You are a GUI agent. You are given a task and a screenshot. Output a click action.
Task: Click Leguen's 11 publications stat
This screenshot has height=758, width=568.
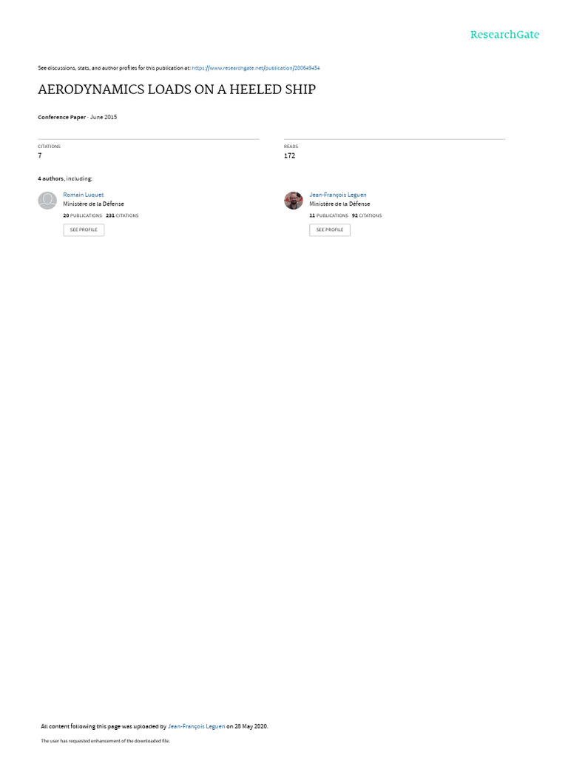pyautogui.click(x=328, y=215)
